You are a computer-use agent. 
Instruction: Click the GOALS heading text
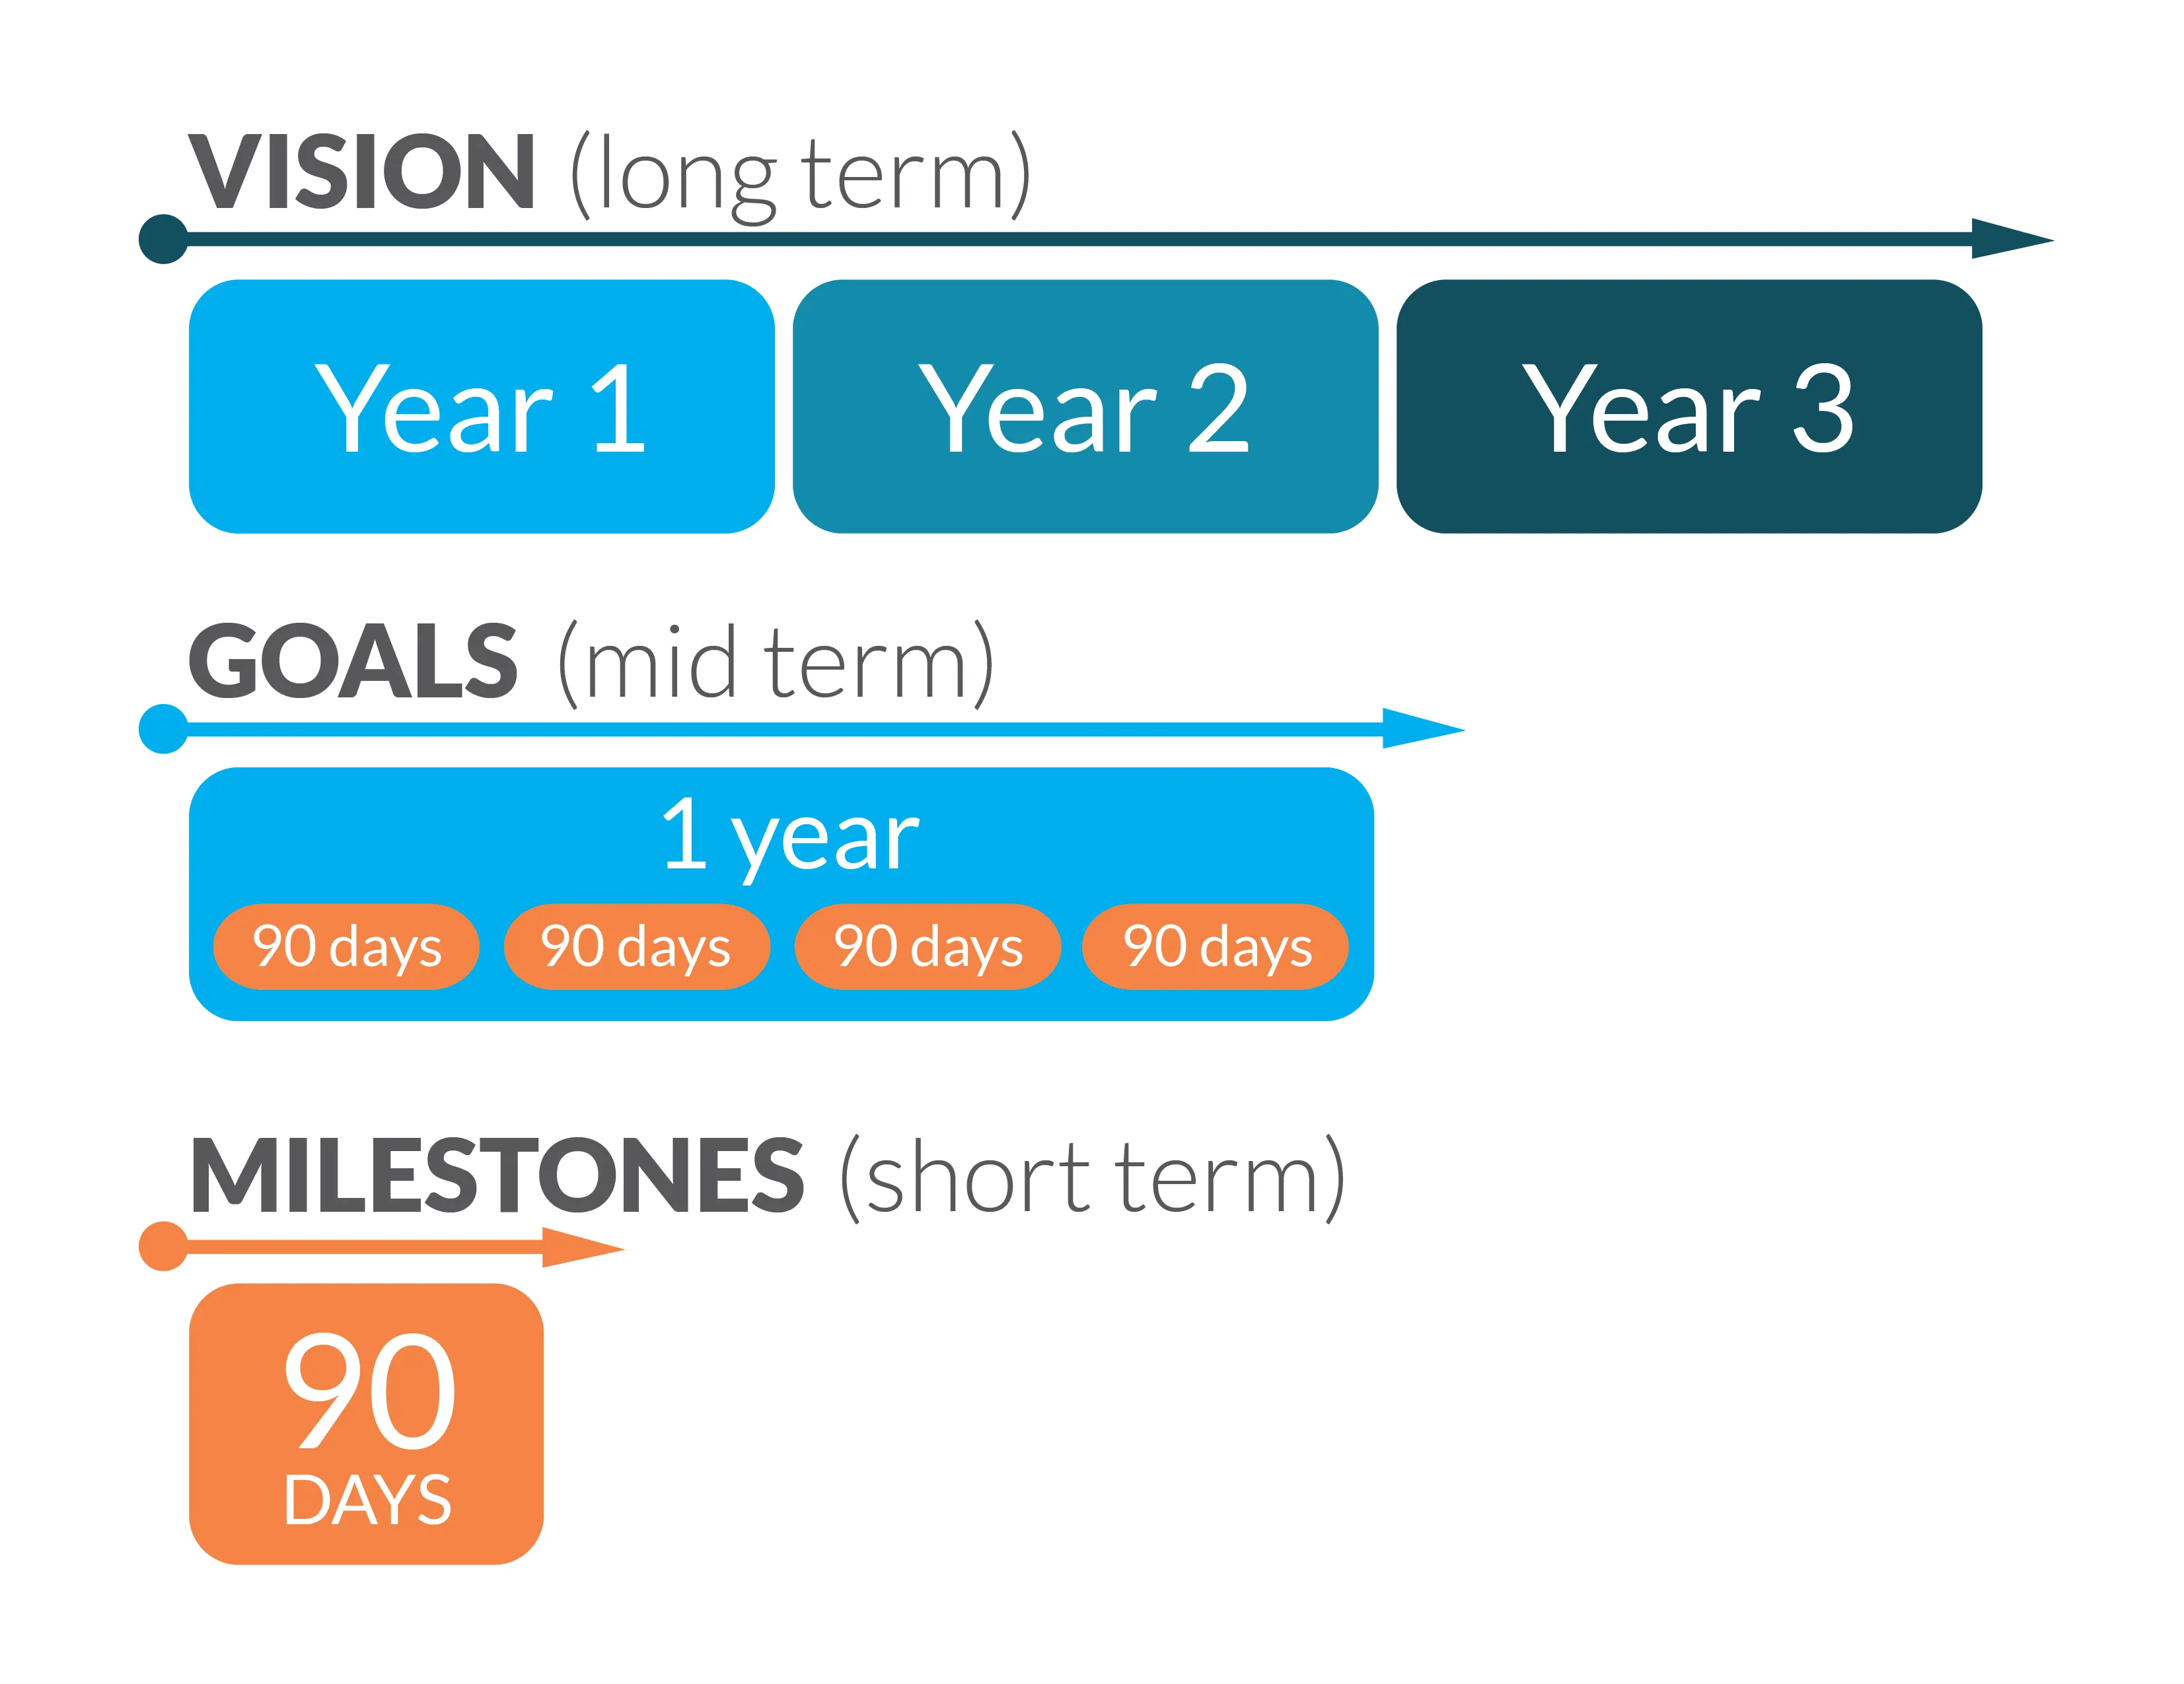[353, 660]
